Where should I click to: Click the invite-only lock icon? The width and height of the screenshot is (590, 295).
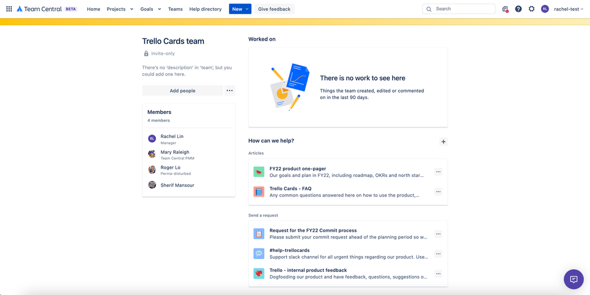(146, 54)
